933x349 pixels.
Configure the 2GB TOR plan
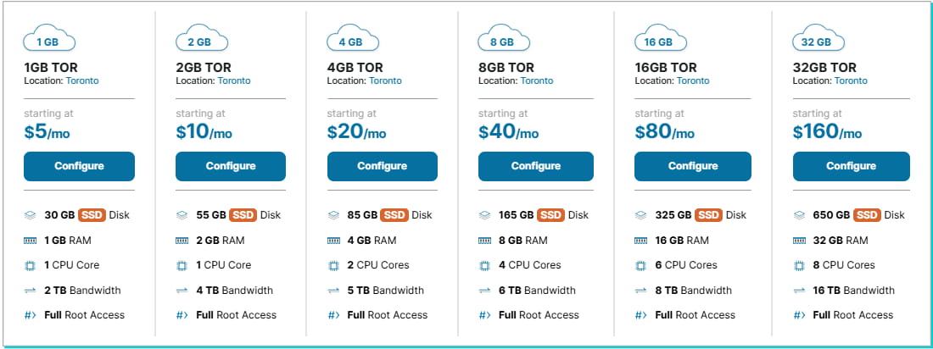tap(231, 166)
